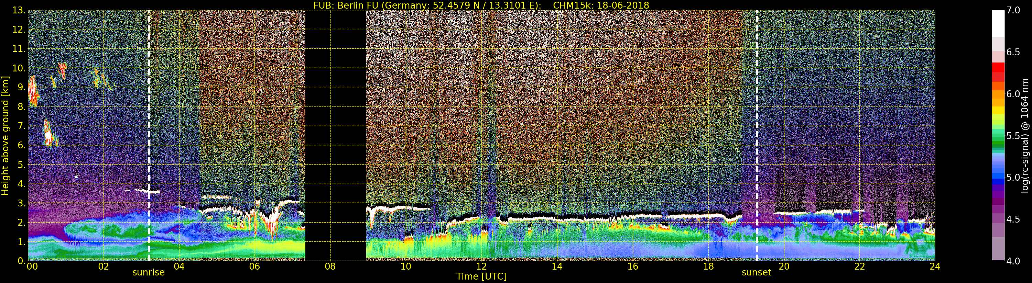Click the '9.' tick on the height axis
1032x283 pixels.
point(21,87)
